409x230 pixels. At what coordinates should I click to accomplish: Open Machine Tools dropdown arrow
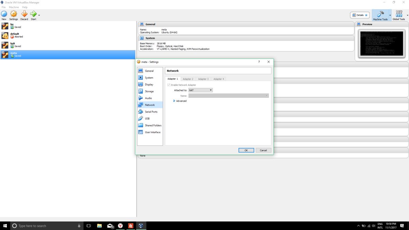[x=390, y=15]
